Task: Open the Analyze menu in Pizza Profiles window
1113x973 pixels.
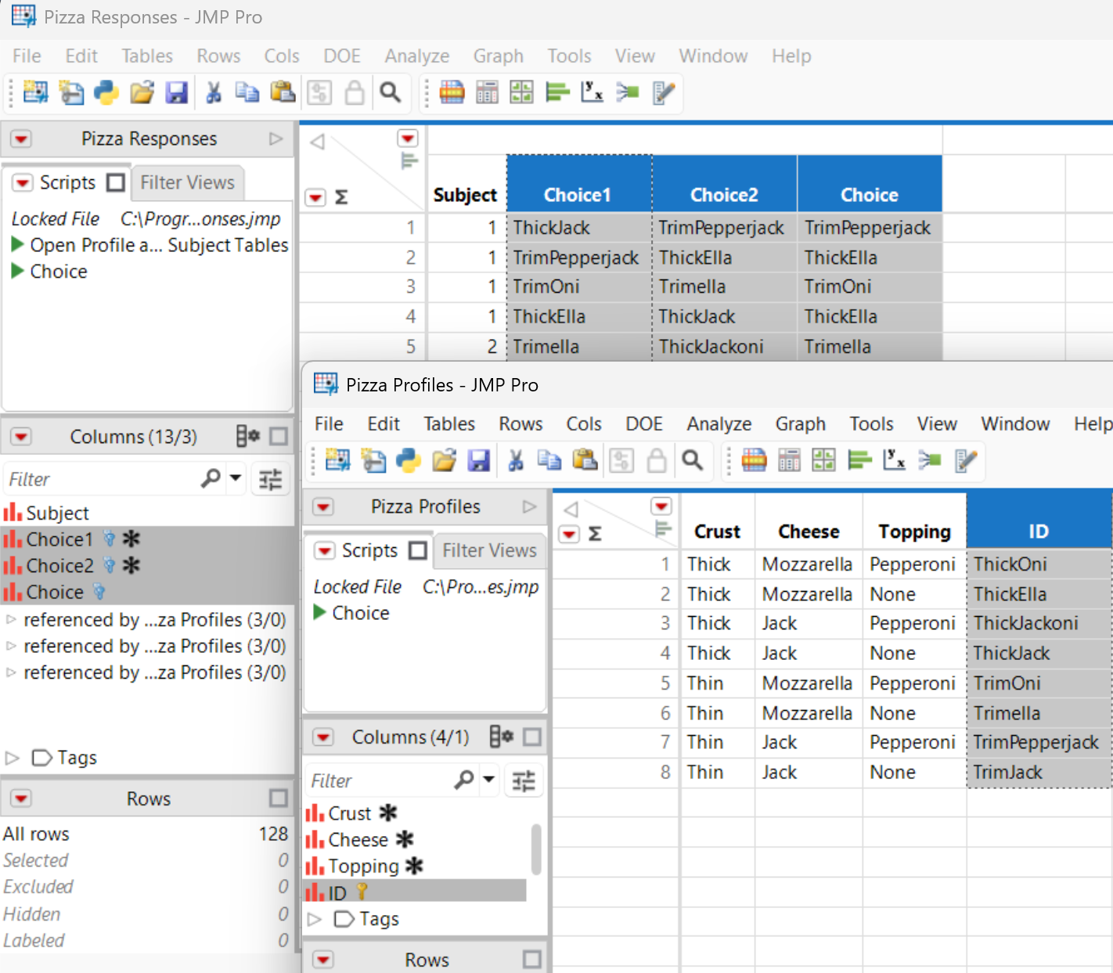Action: [718, 423]
